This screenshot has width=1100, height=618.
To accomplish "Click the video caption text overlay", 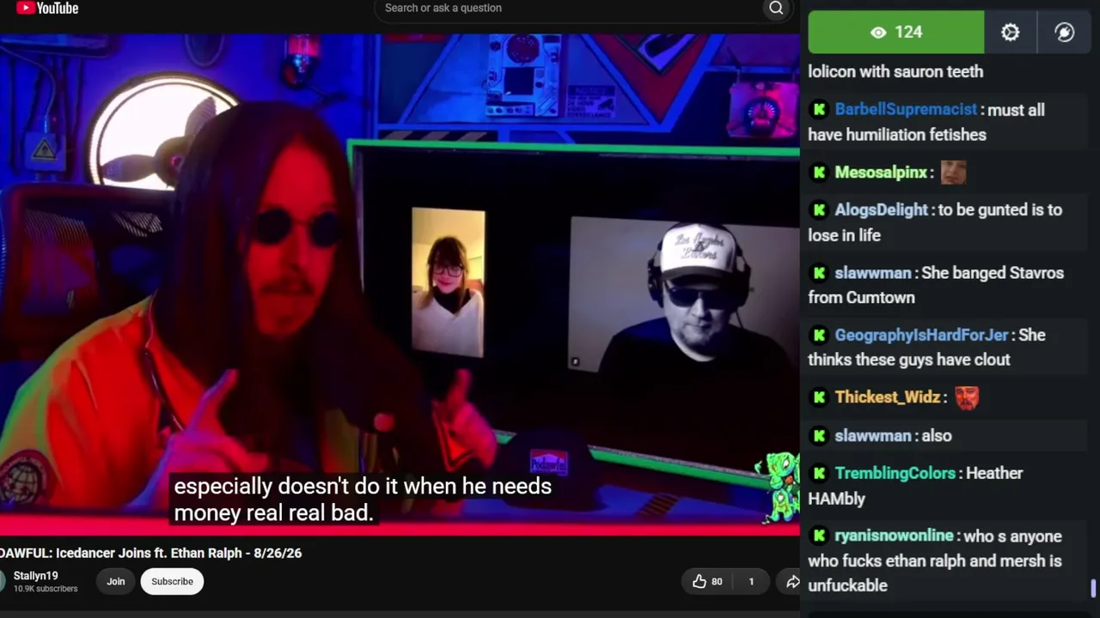I will (x=363, y=500).
